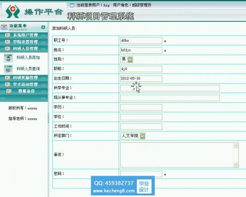
Task: Click the 职工号 input field
Action: (141, 40)
